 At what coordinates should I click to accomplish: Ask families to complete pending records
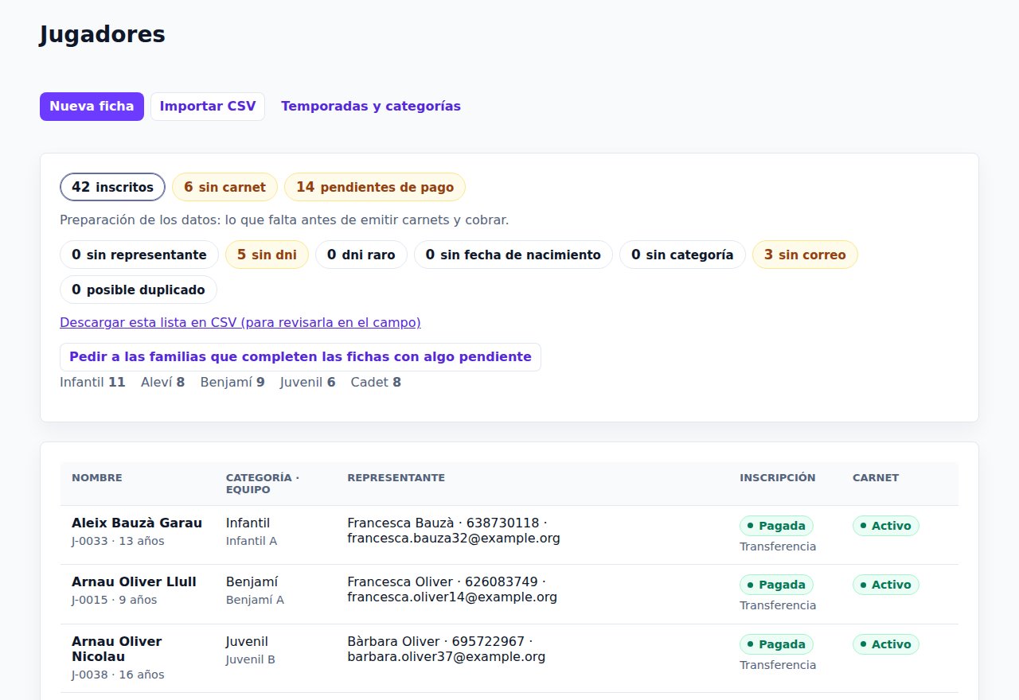coord(300,357)
